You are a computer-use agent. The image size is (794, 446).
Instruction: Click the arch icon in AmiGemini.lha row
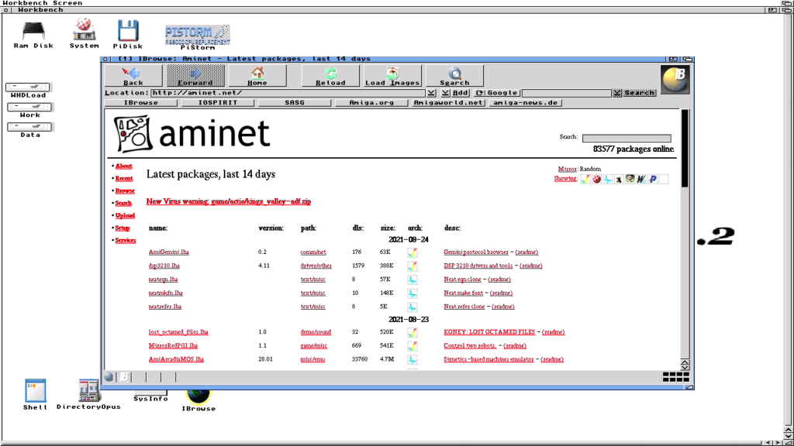pyautogui.click(x=413, y=252)
